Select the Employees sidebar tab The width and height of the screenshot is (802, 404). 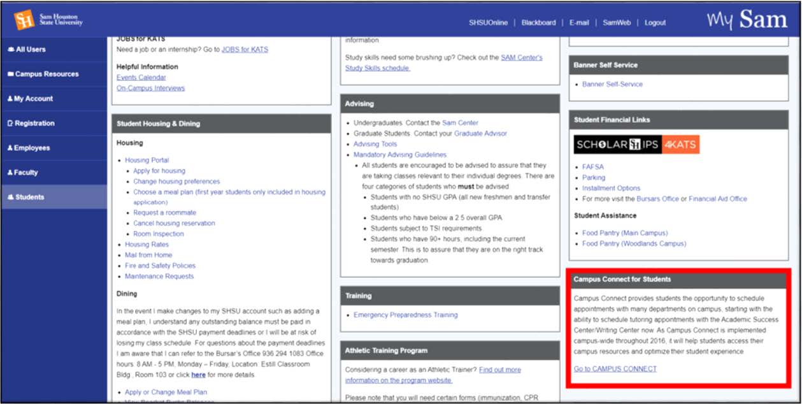[54, 148]
